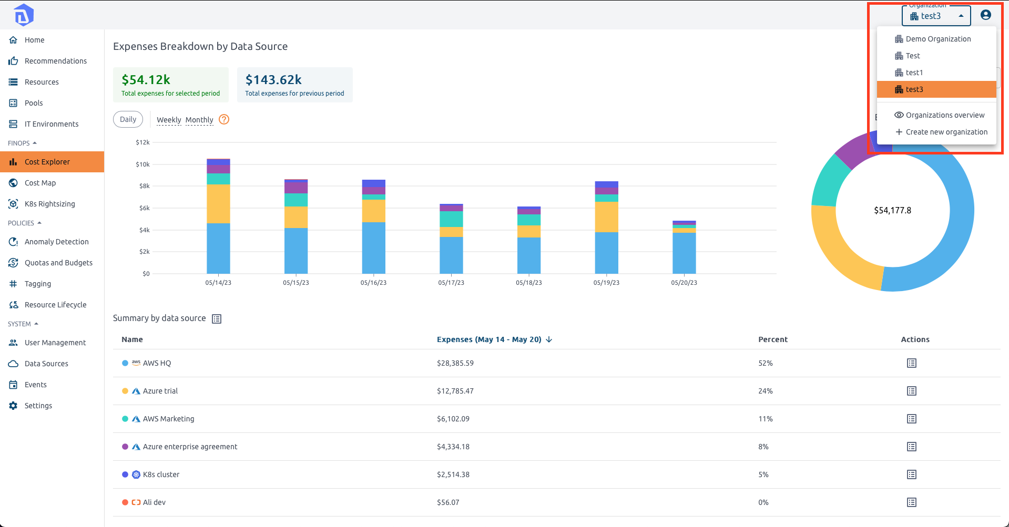The width and height of the screenshot is (1009, 527).
Task: Select Demo Organization from the list
Action: pyautogui.click(x=937, y=39)
